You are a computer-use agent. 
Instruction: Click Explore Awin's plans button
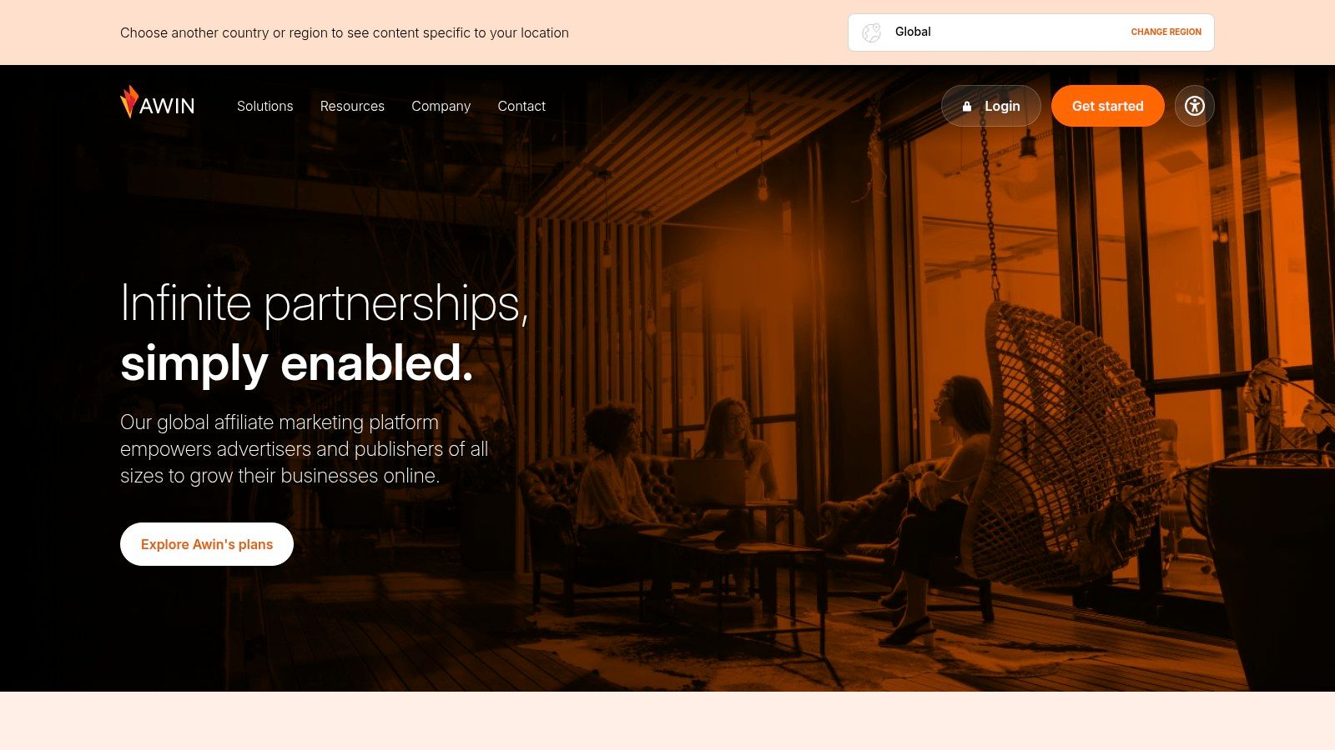207,544
